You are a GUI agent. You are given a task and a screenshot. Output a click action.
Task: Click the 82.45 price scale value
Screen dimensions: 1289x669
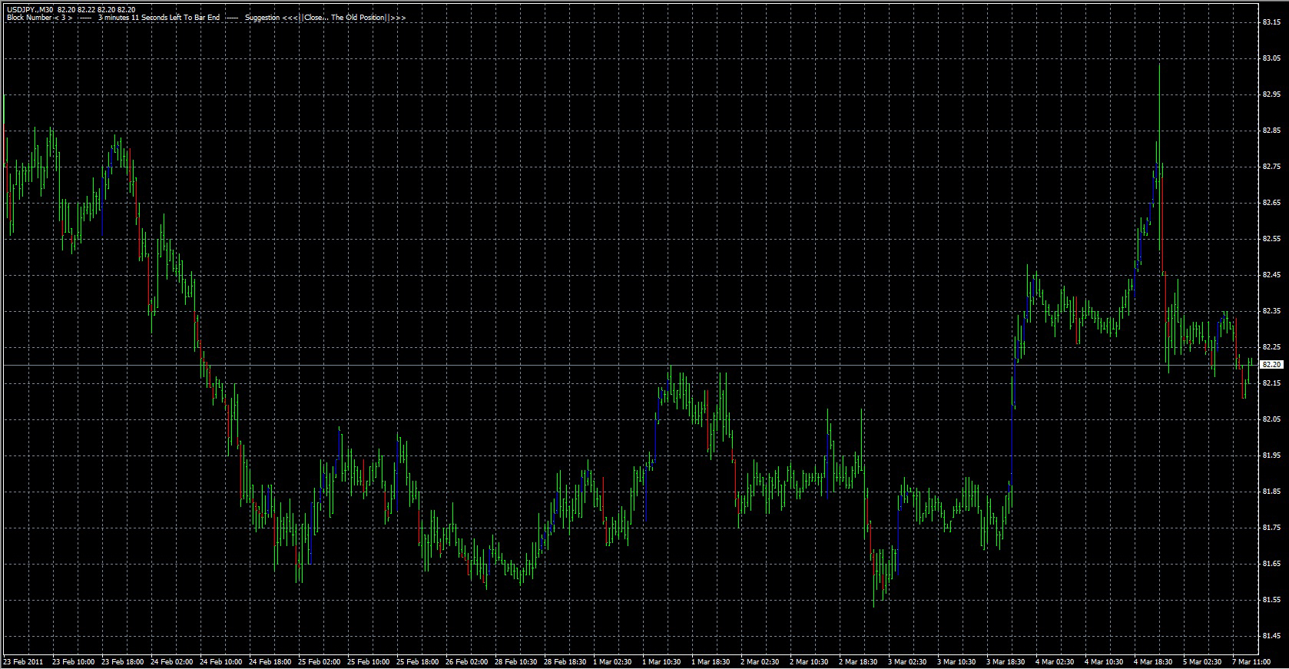pos(1271,275)
